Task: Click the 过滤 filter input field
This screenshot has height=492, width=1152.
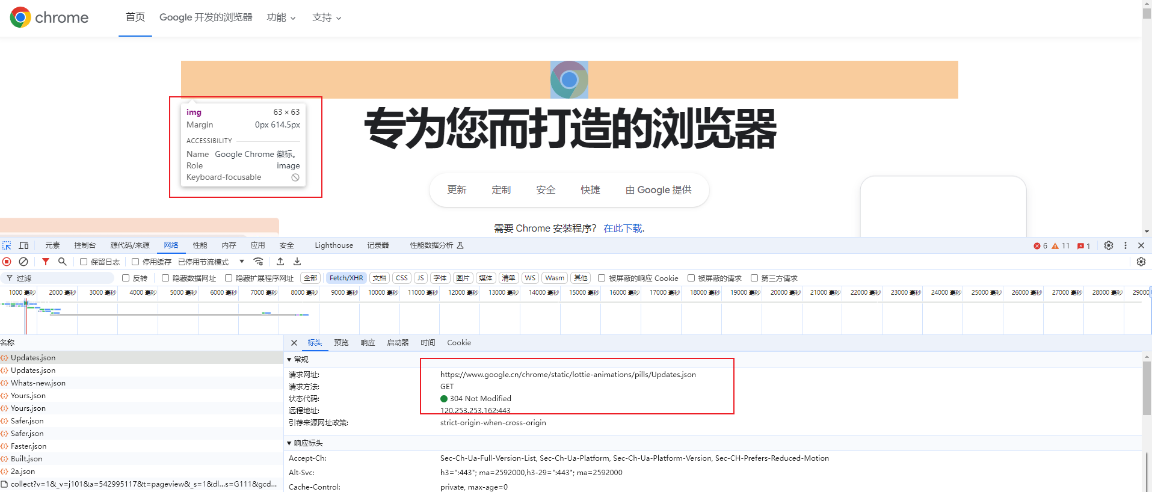Action: click(58, 278)
